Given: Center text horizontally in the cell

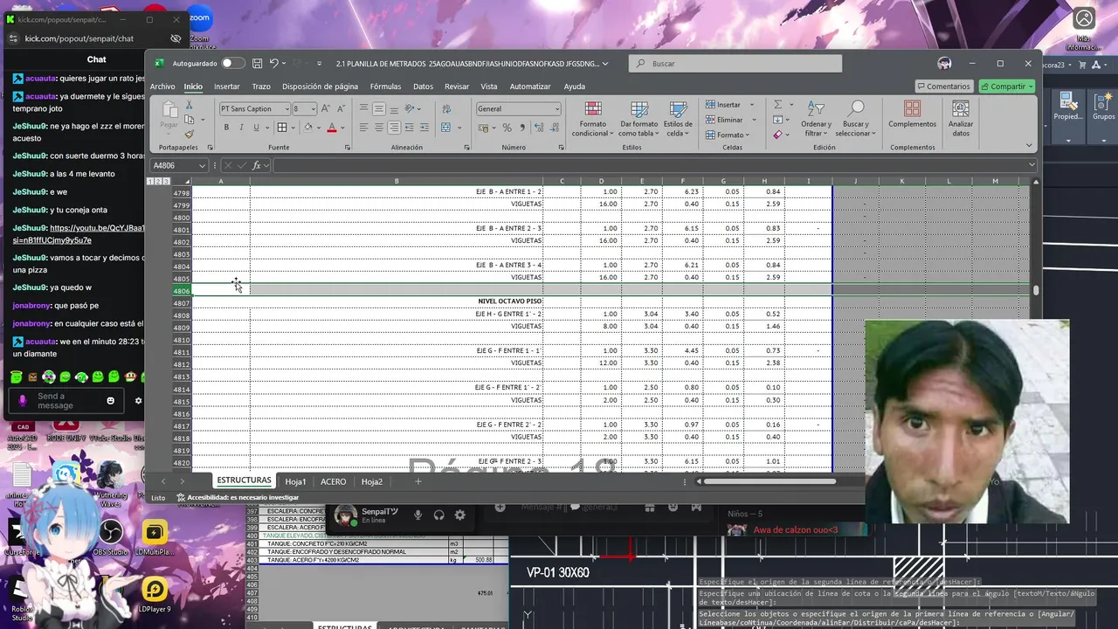Looking at the screenshot, I should (x=378, y=128).
